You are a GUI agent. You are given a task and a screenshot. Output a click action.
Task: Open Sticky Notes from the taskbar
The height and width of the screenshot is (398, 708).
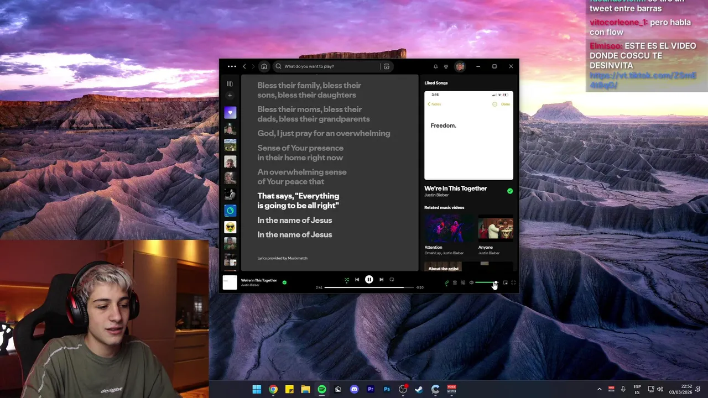289,389
